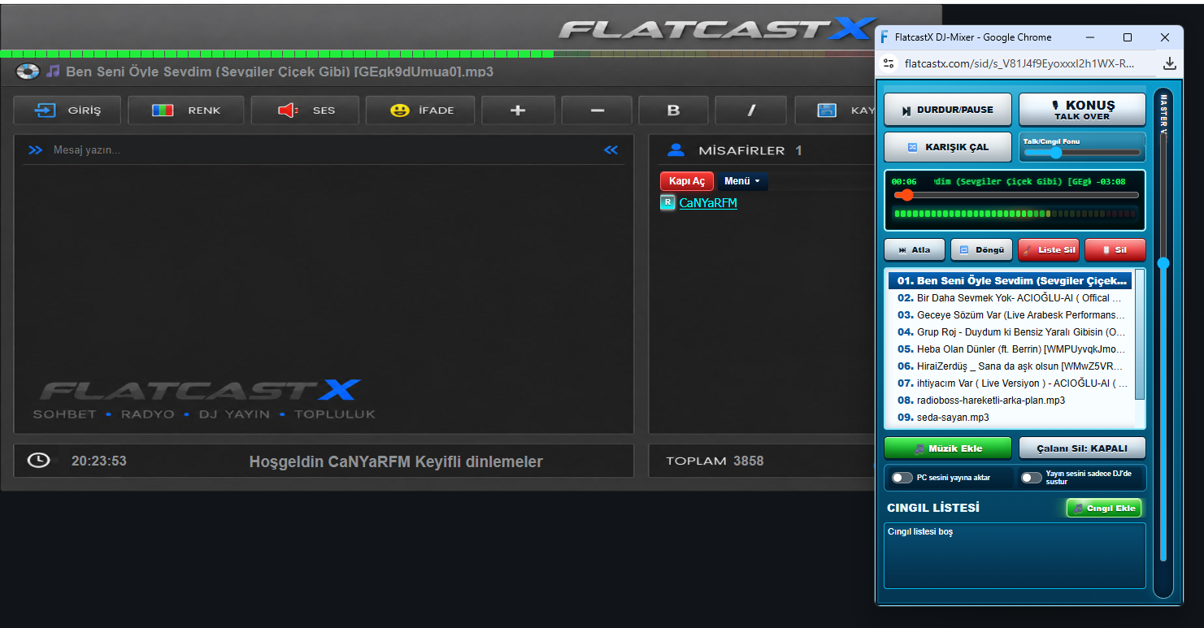The image size is (1204, 628).
Task: Select track 06 HiraiZerdüş in playlist
Action: pyautogui.click(x=1010, y=366)
